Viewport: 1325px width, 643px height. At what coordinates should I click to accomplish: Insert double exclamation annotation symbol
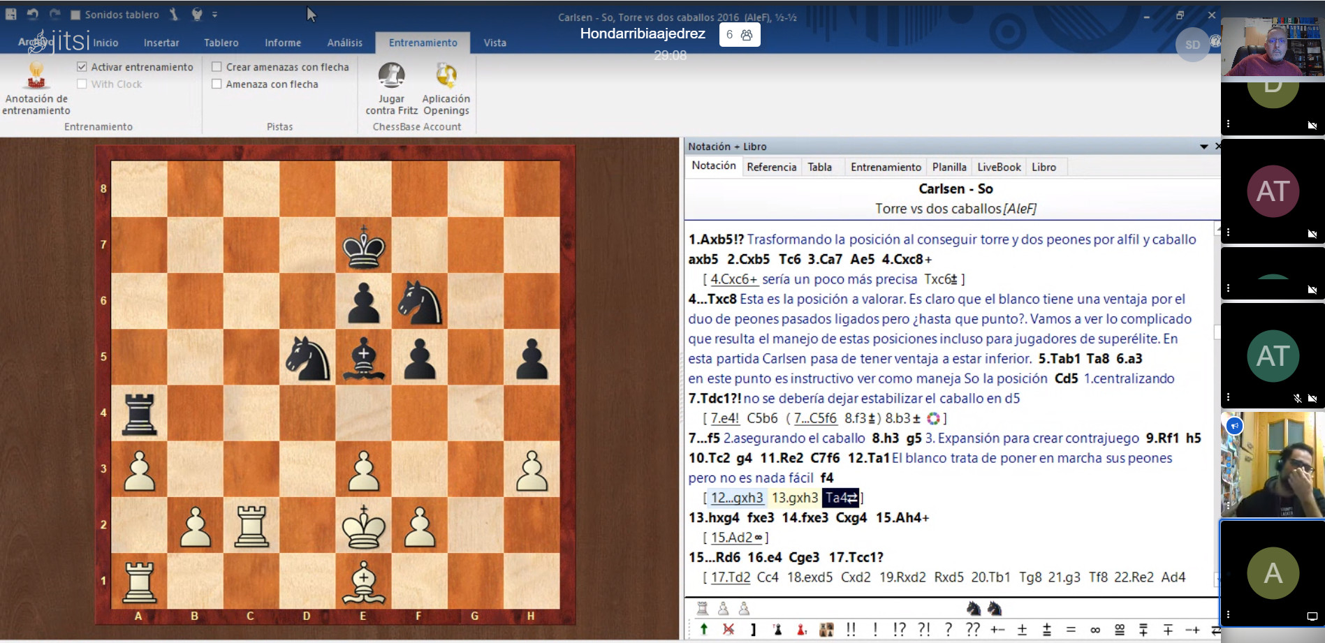click(x=851, y=629)
